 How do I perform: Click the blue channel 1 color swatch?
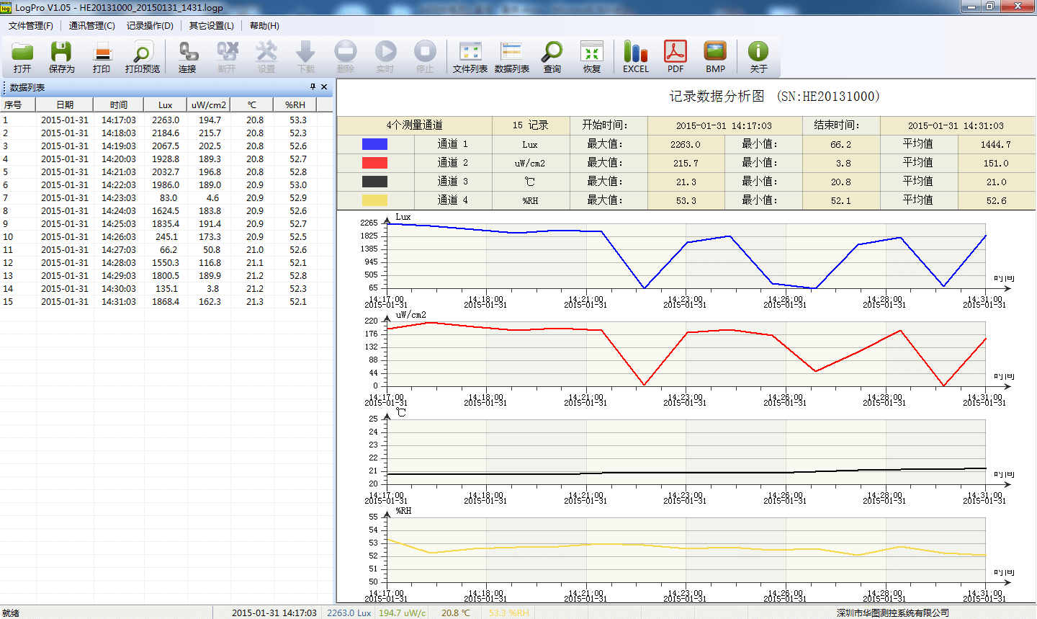[374, 144]
